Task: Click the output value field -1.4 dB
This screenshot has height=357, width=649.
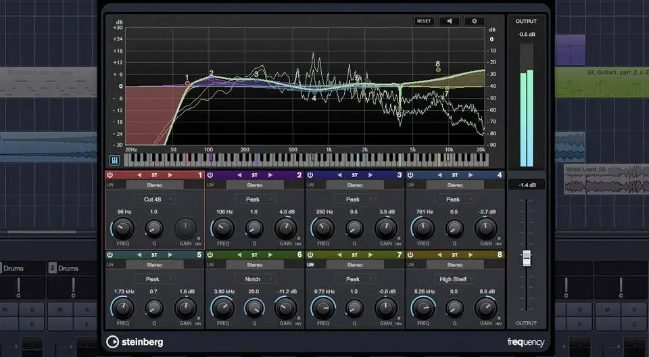Action: (x=527, y=185)
